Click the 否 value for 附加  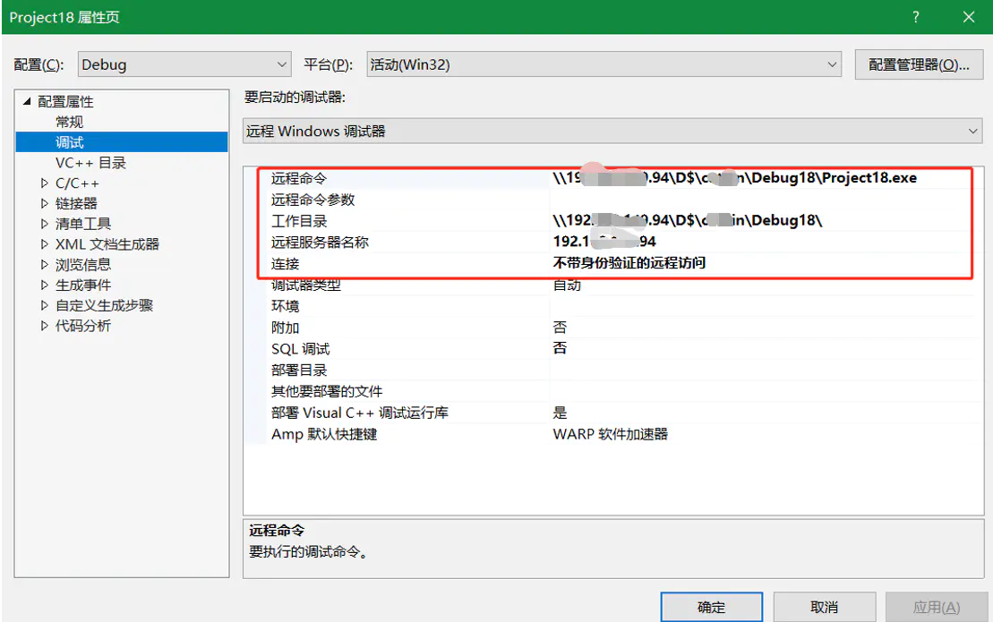[x=560, y=328]
